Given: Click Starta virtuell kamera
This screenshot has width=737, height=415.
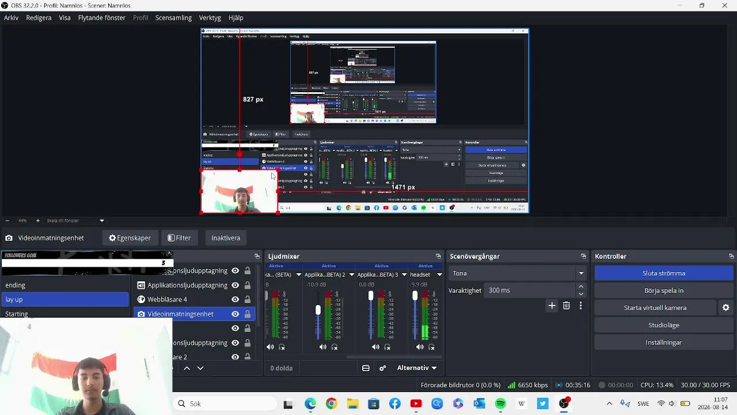Looking at the screenshot, I should coord(655,308).
